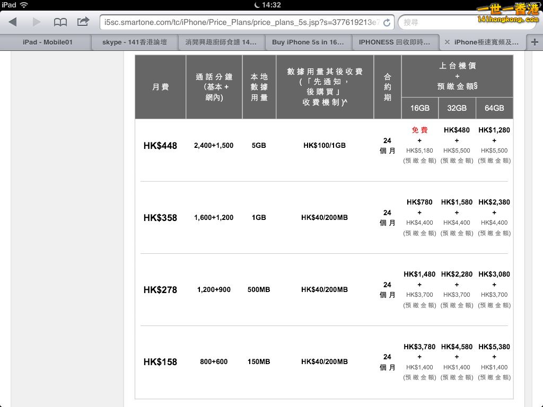Select the HK$158 monthly plan
Screen dimensions: 543x407
coord(160,362)
